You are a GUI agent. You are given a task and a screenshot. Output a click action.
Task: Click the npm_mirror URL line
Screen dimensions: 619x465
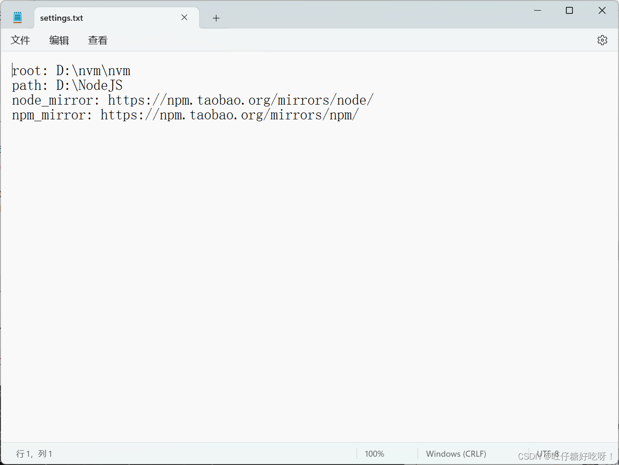(186, 115)
